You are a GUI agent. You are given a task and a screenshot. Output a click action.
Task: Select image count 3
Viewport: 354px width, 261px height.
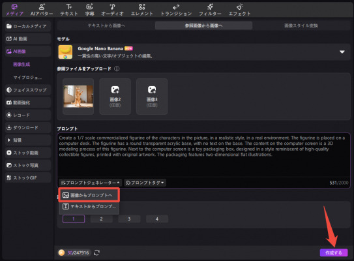[129, 219]
